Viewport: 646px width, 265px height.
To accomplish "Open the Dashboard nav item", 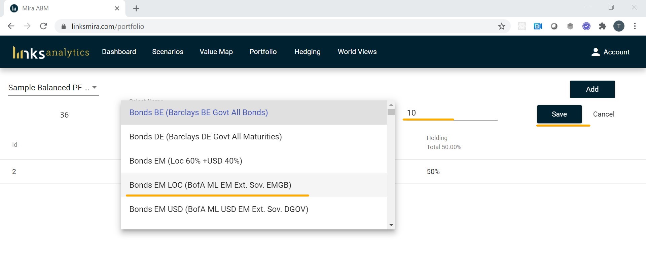I will coord(119,52).
